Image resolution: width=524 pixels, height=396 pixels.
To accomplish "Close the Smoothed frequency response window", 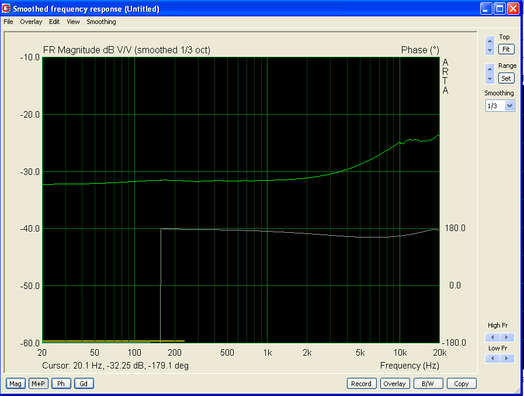I will click(513, 8).
